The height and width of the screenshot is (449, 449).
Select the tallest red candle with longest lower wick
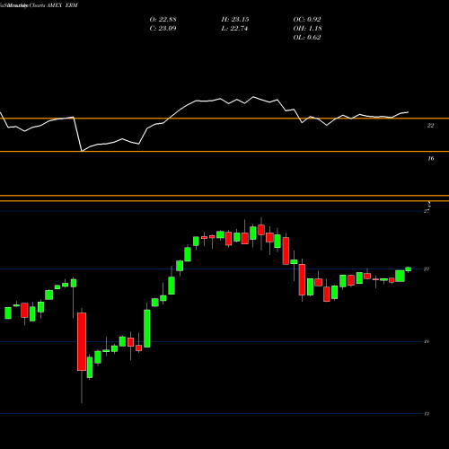[x=82, y=341]
